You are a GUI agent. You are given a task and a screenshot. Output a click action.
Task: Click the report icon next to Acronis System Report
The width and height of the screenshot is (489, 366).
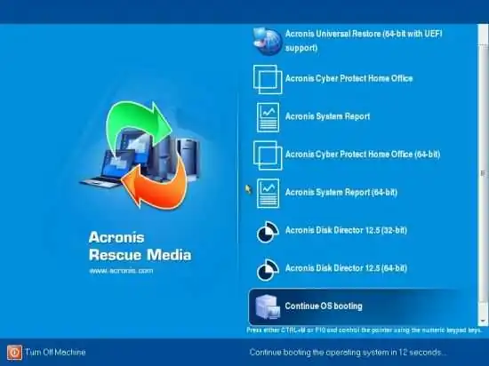coord(268,117)
